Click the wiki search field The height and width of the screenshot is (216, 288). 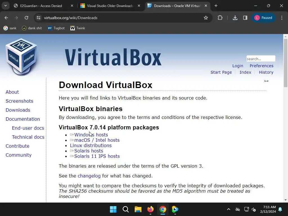pyautogui.click(x=261, y=58)
